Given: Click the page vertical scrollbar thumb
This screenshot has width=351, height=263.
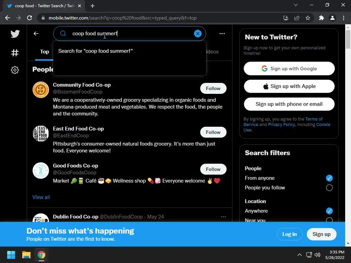Looking at the screenshot, I should coord(348,39).
